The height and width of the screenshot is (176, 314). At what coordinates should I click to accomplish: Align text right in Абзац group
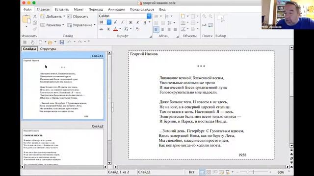169,29
